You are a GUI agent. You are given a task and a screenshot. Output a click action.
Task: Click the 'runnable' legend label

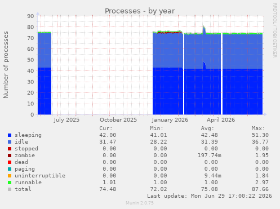28,183
